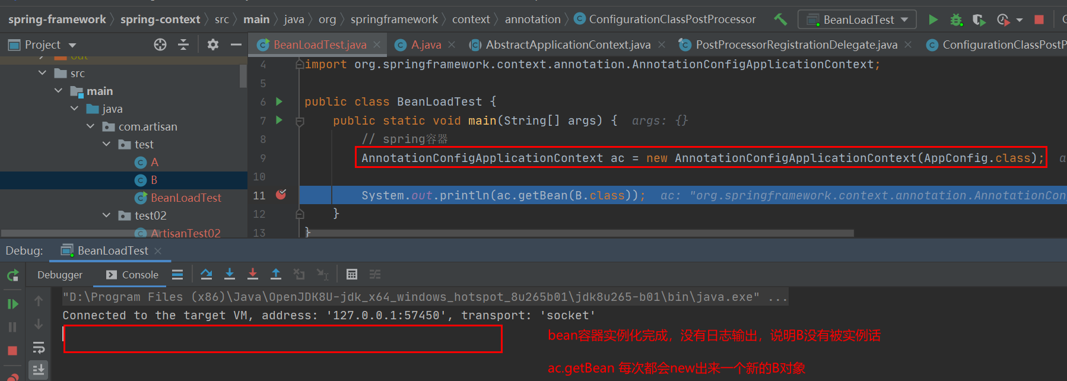Collapse the test02 package

click(x=106, y=215)
